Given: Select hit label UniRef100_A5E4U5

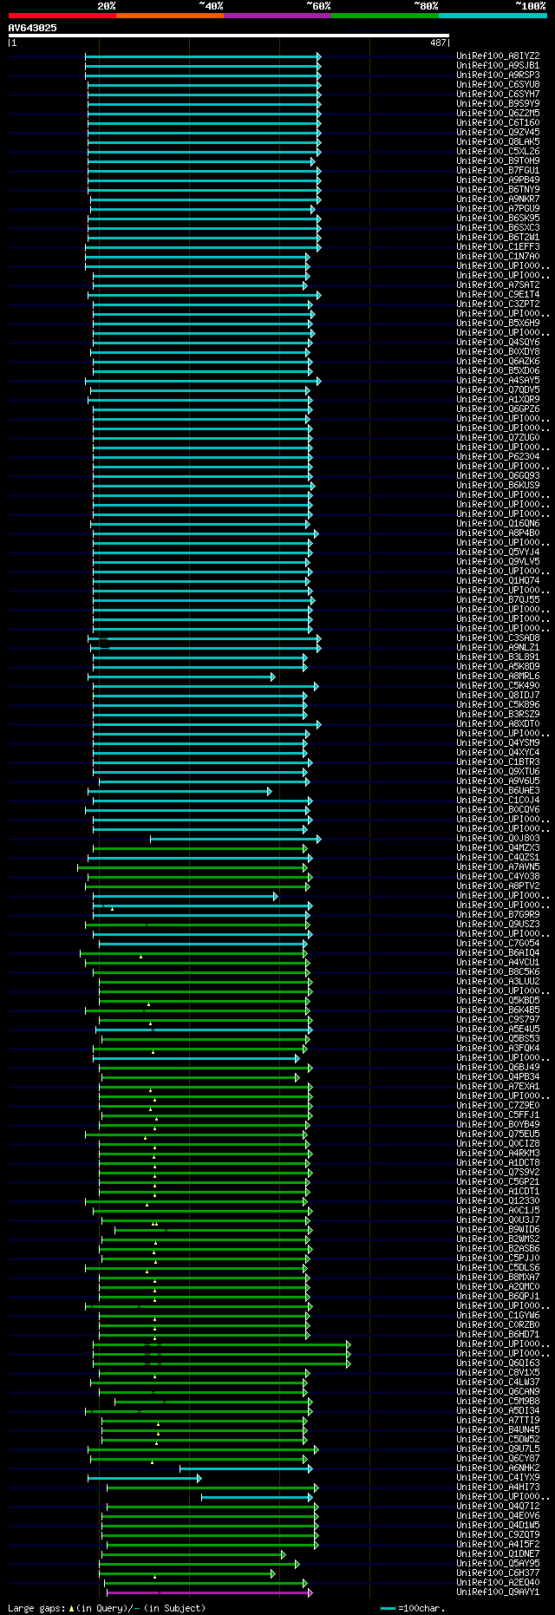Looking at the screenshot, I should coord(498,1029).
